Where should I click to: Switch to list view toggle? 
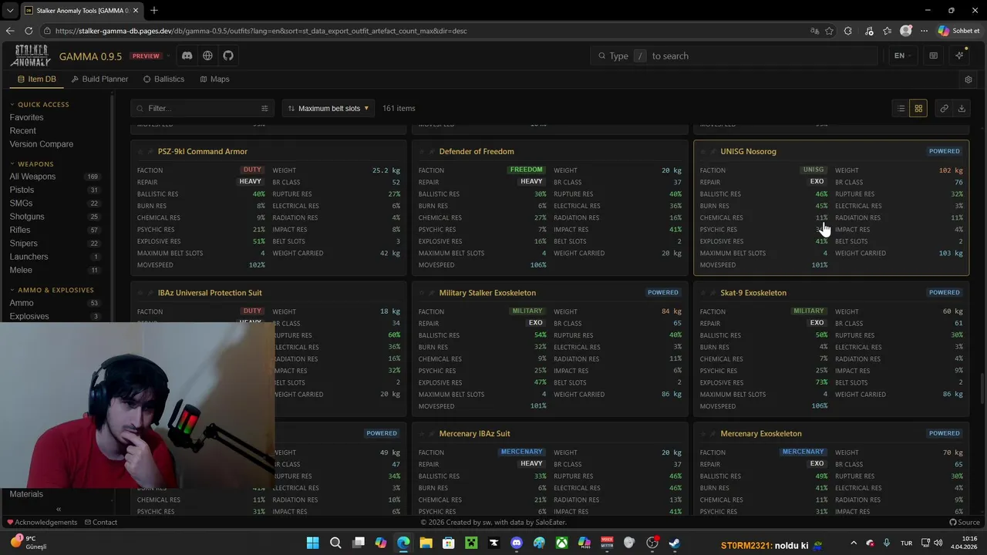tap(901, 109)
